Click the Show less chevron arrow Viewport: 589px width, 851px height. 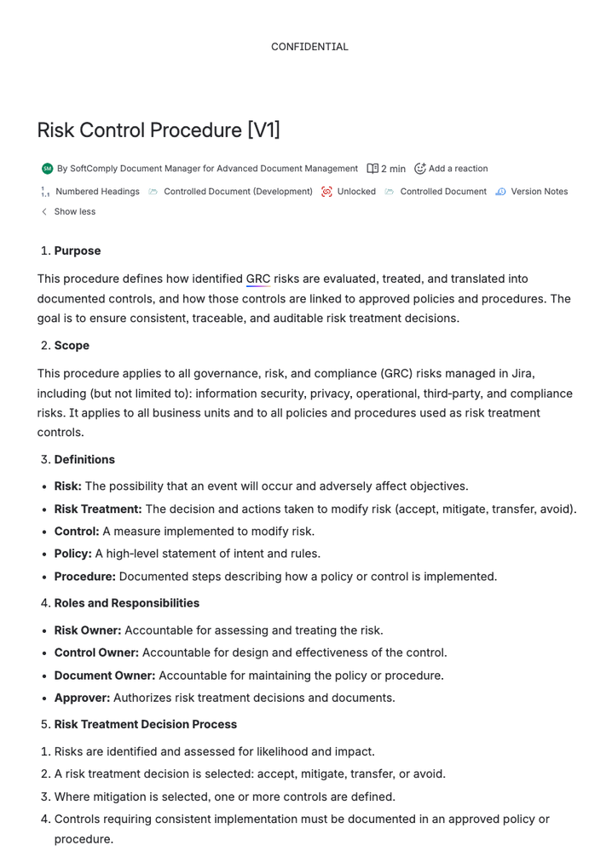[43, 211]
